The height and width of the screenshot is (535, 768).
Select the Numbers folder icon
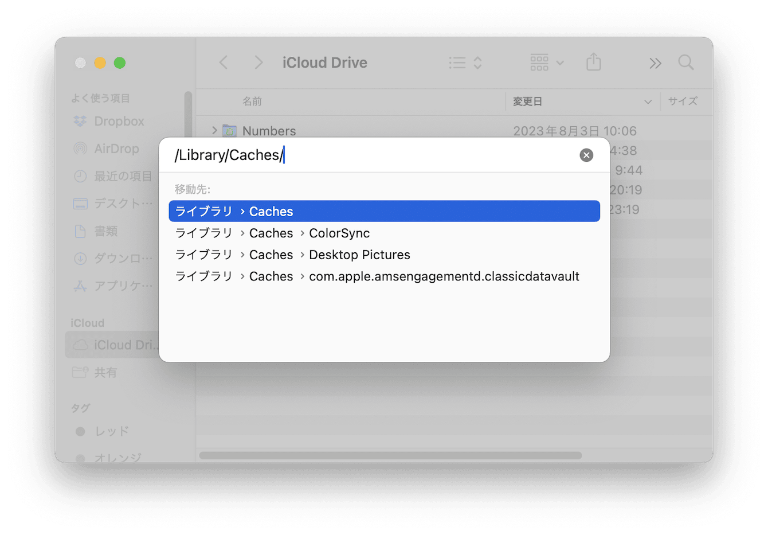tap(229, 131)
